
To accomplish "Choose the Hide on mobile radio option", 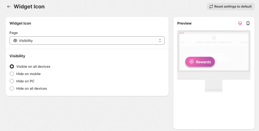I will pyautogui.click(x=12, y=74).
